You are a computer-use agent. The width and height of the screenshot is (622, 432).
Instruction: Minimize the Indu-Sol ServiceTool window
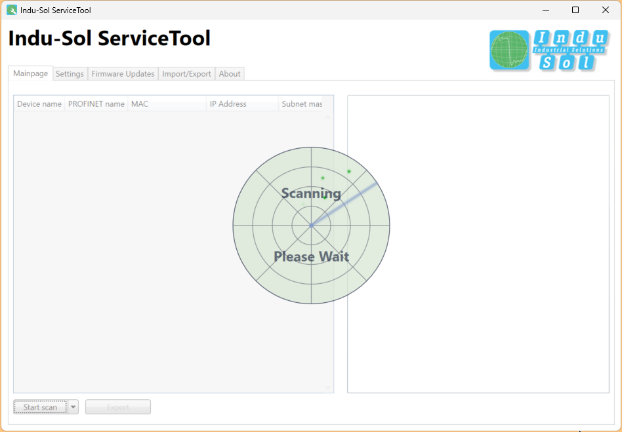tap(546, 10)
